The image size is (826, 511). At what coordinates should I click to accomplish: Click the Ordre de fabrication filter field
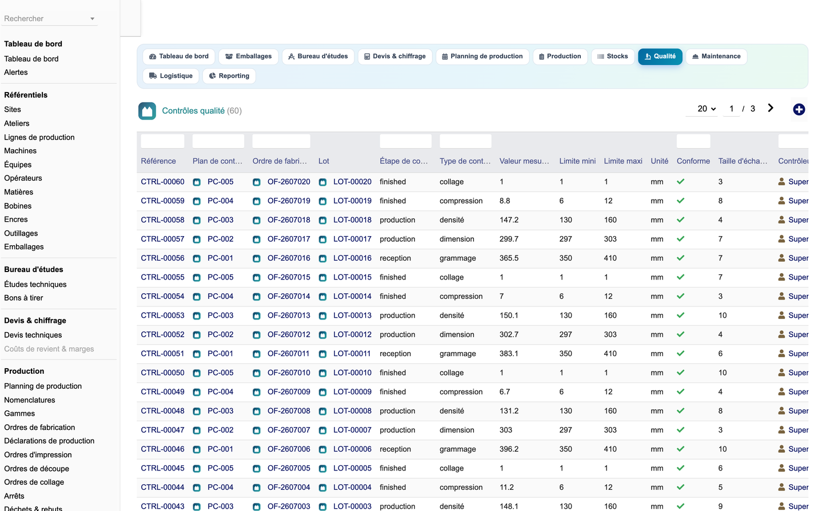click(281, 141)
